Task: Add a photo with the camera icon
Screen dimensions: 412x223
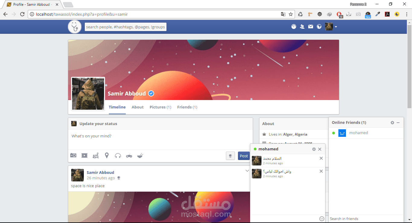Action: 73,155
